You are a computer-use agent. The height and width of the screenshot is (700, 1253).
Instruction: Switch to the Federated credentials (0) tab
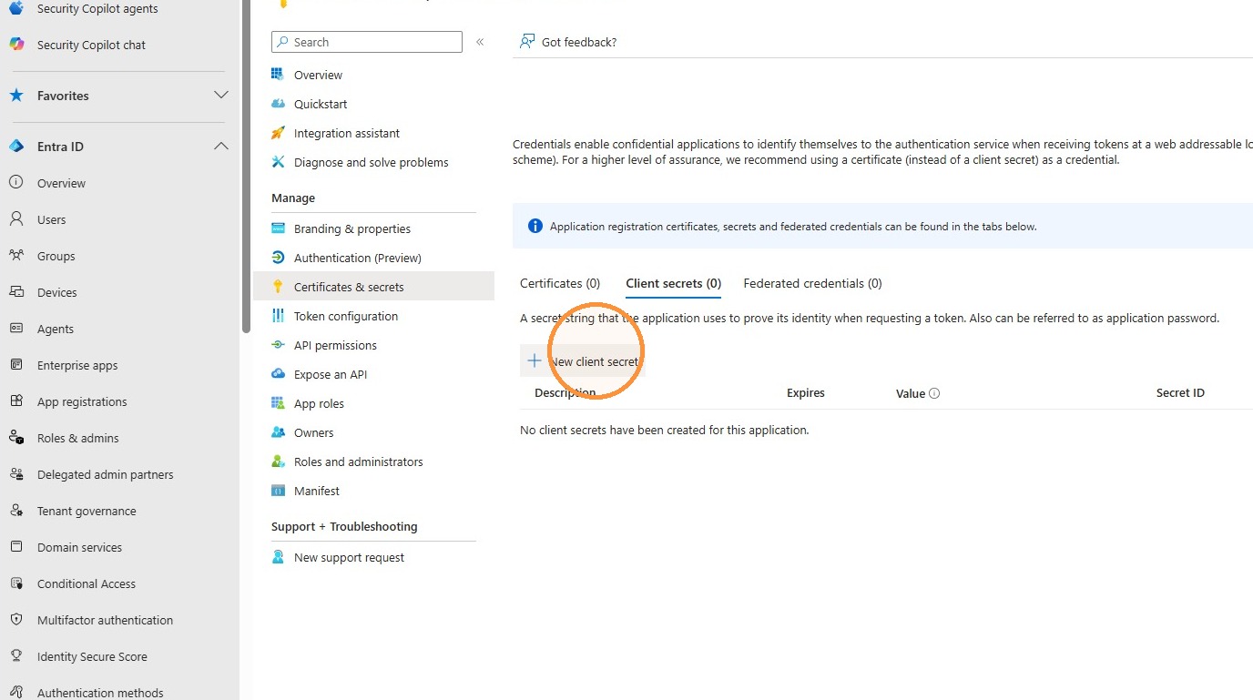pyautogui.click(x=812, y=283)
